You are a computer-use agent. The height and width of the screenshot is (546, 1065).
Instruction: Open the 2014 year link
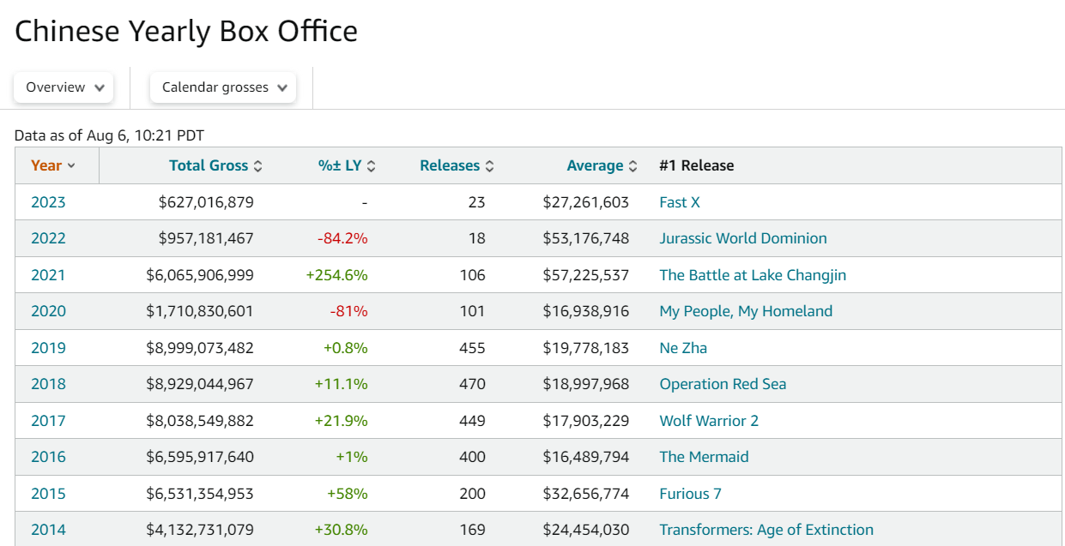pyautogui.click(x=48, y=530)
